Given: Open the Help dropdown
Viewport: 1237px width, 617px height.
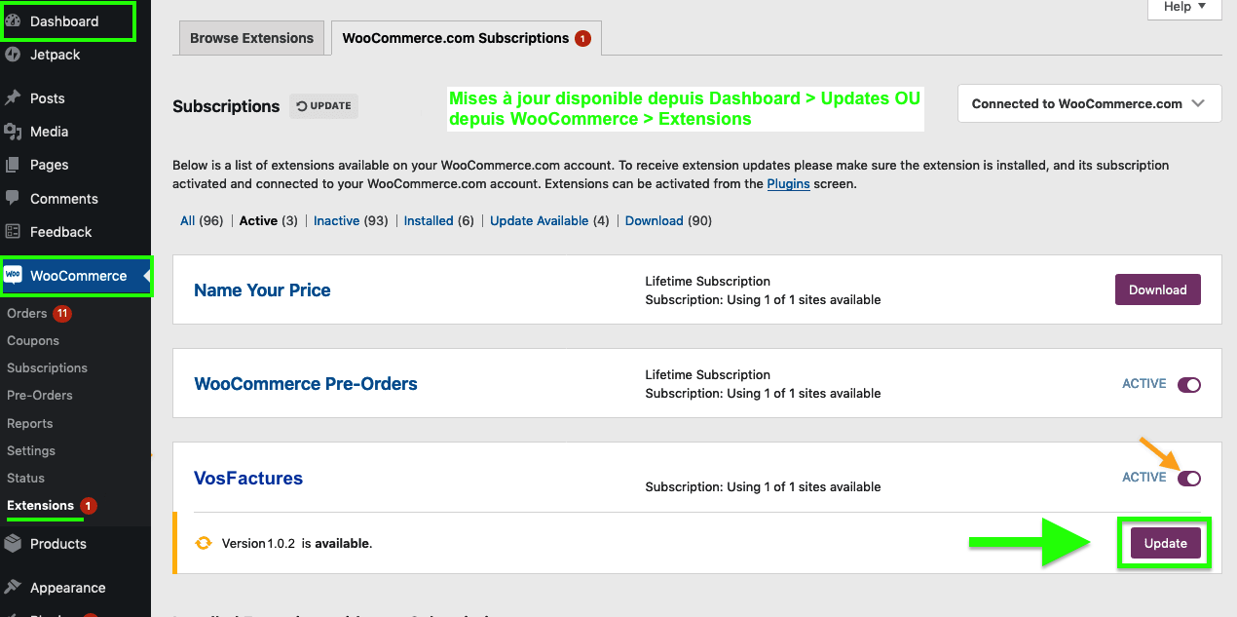Looking at the screenshot, I should point(1183,6).
